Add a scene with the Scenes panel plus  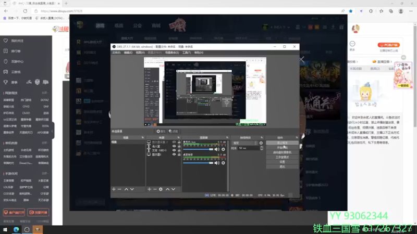click(114, 189)
